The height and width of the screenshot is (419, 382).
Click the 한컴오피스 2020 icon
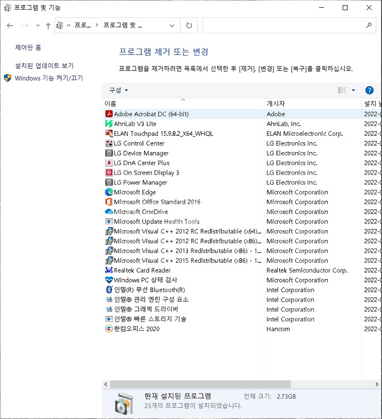click(x=109, y=329)
